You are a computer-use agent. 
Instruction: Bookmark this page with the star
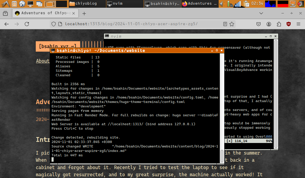click(x=232, y=24)
